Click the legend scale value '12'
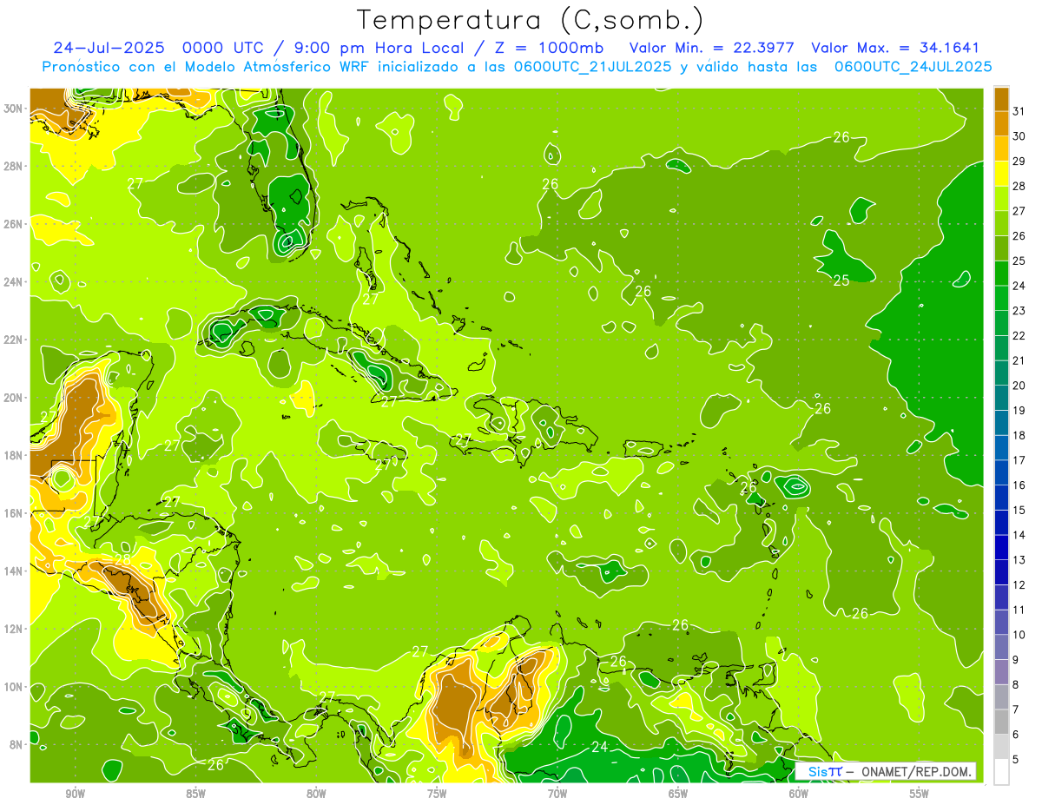 [1019, 584]
